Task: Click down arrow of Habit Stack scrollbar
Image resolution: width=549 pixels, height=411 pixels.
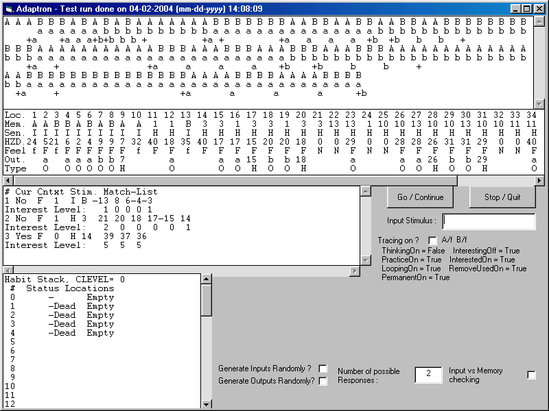Action: (207, 404)
